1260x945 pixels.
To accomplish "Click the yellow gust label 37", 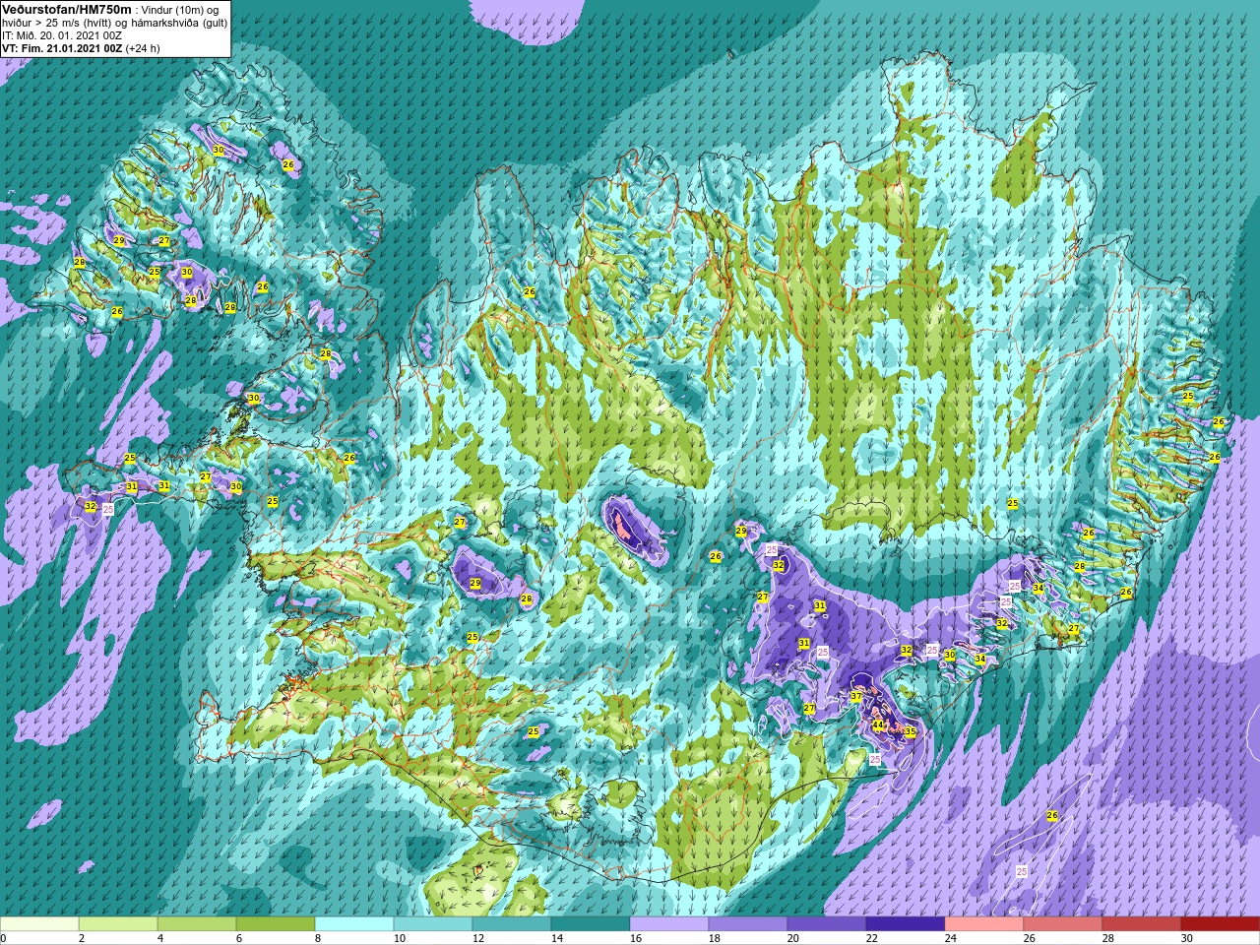I will [x=856, y=697].
